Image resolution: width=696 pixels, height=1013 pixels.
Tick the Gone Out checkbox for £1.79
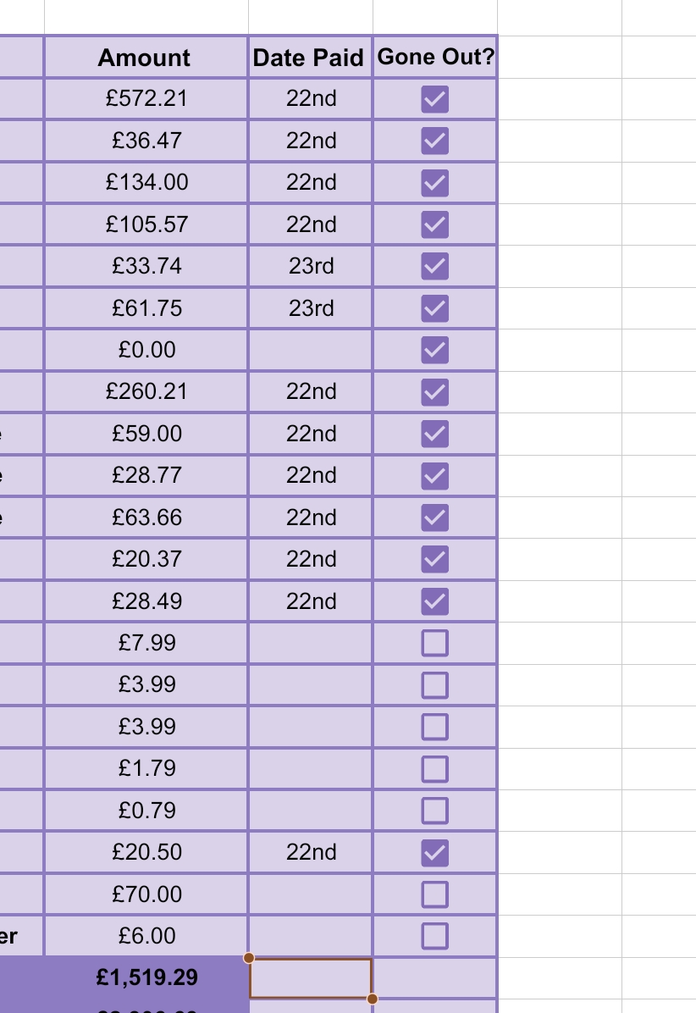point(434,769)
